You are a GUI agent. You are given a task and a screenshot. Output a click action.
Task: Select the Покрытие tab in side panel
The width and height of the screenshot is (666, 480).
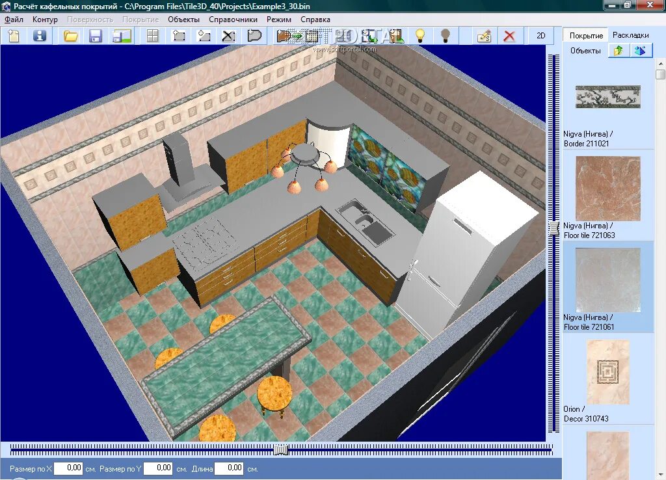tap(586, 36)
